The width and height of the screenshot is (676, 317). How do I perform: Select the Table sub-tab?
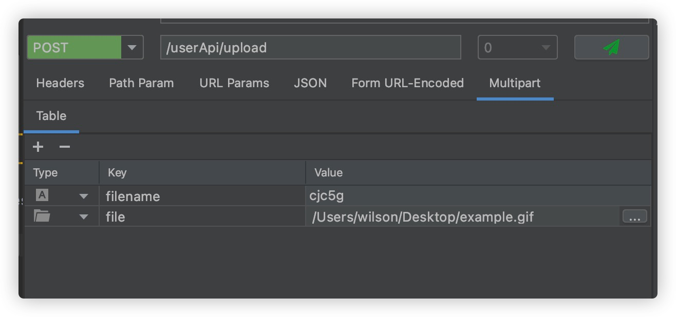[x=51, y=116]
